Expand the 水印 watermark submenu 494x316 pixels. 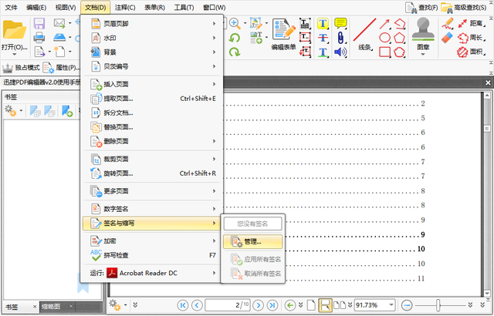coord(153,38)
